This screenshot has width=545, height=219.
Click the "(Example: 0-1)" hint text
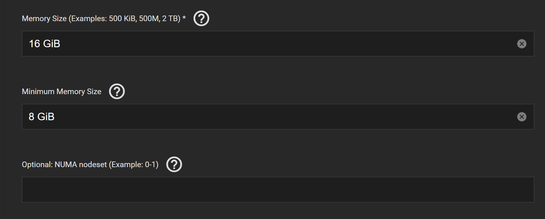click(134, 165)
